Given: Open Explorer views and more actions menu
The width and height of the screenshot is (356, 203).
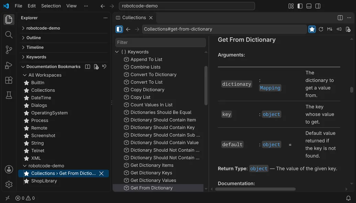Looking at the screenshot, I should [105, 18].
